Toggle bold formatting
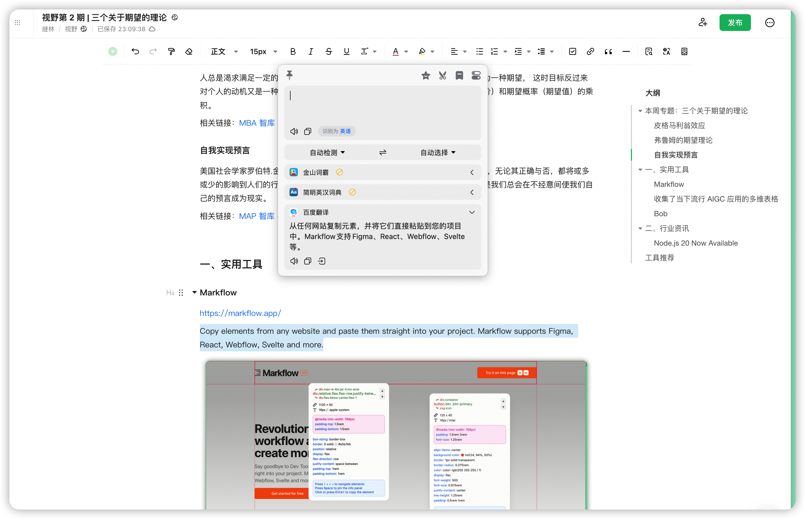 click(293, 52)
